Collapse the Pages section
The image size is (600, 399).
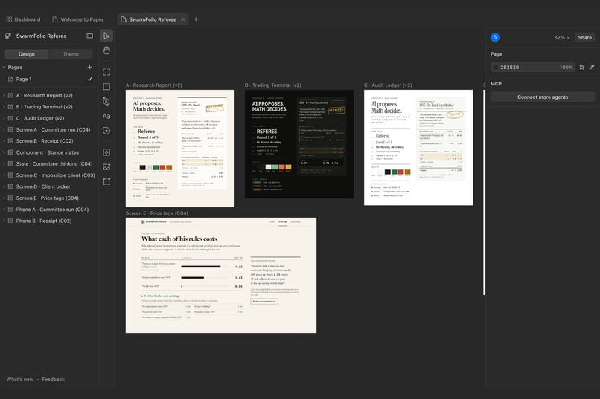click(x=4, y=67)
